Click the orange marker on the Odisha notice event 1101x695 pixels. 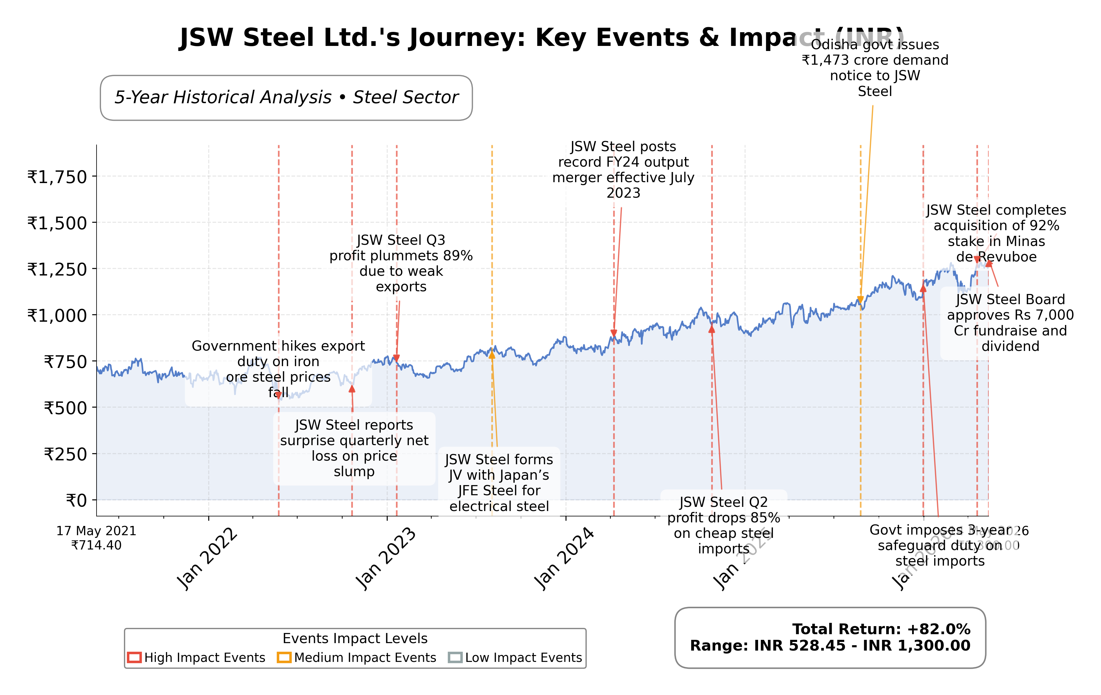tap(860, 300)
